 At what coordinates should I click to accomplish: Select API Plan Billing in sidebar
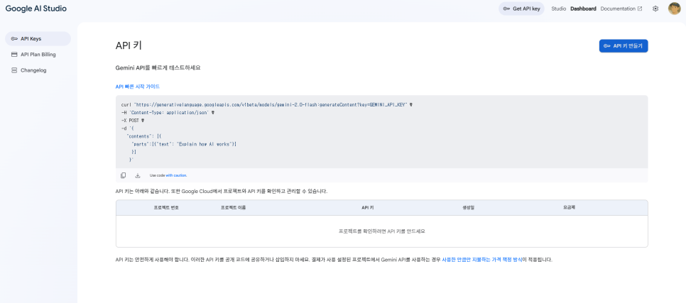tap(38, 54)
